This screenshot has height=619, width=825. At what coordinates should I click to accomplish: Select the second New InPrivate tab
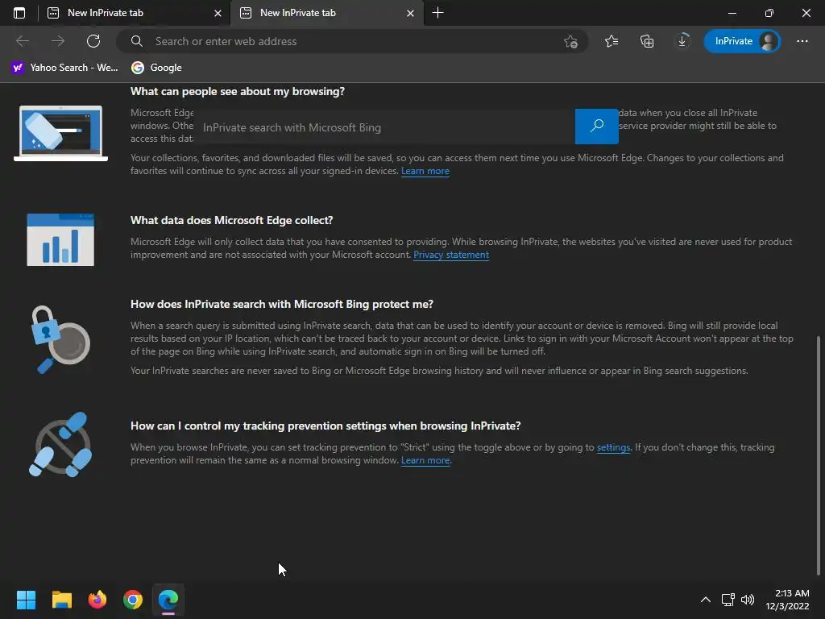(x=326, y=13)
